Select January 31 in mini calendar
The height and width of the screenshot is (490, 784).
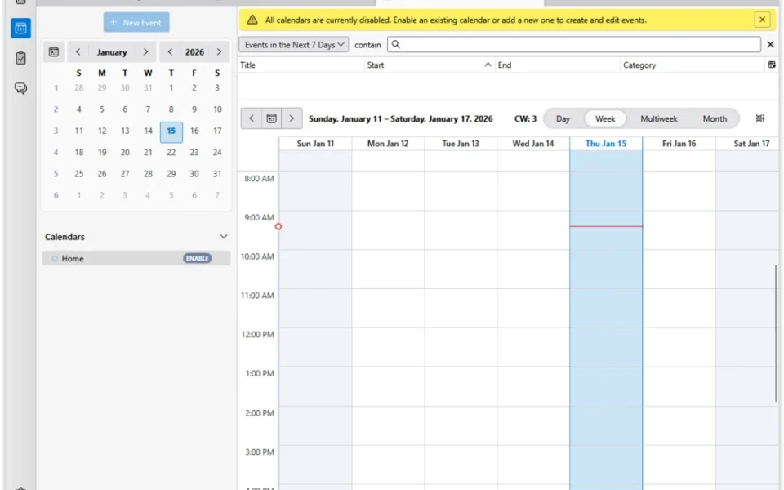click(x=217, y=174)
